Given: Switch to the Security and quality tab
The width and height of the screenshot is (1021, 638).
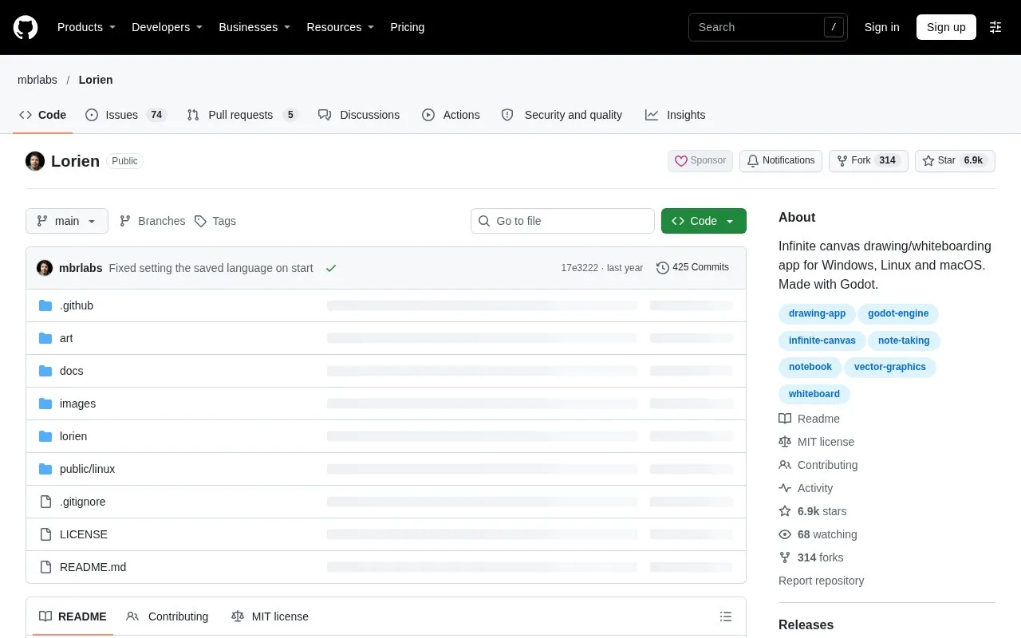Looking at the screenshot, I should [562, 115].
